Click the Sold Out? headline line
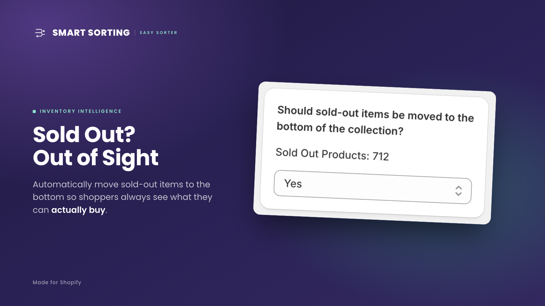Screen dimensions: 545x306 click(84, 134)
